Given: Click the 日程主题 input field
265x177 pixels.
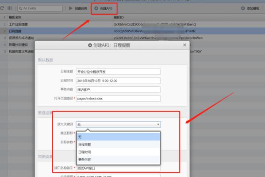Looking at the screenshot, I should point(118,72).
